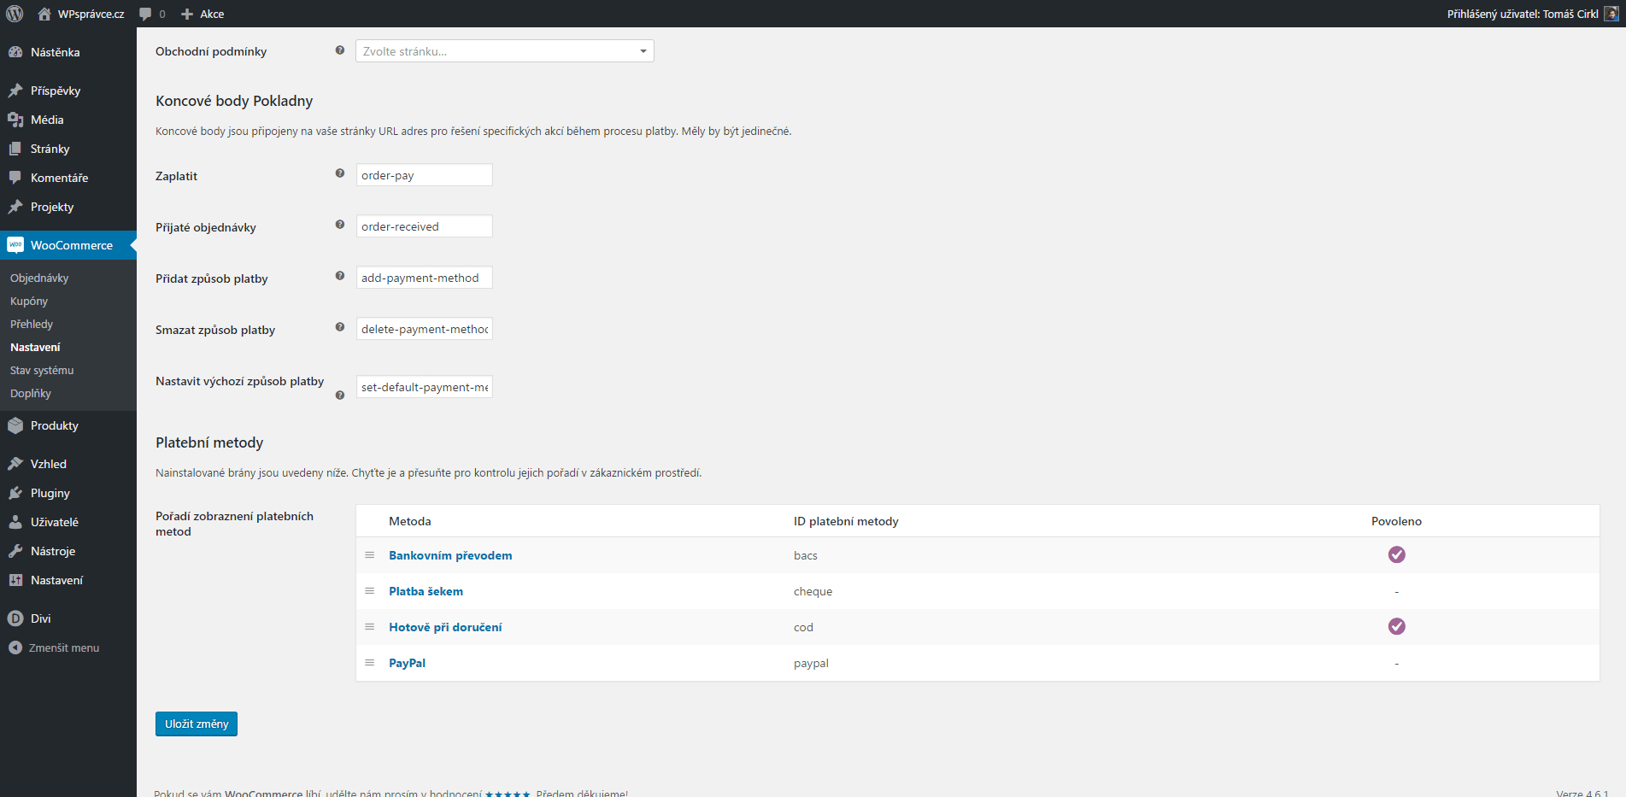Click the Divi sidebar icon

(x=15, y=618)
